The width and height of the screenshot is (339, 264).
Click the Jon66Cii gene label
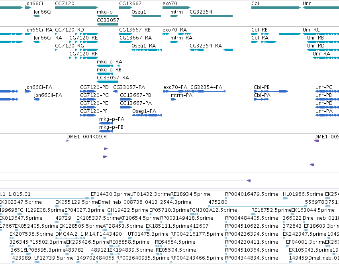pos(43,12)
